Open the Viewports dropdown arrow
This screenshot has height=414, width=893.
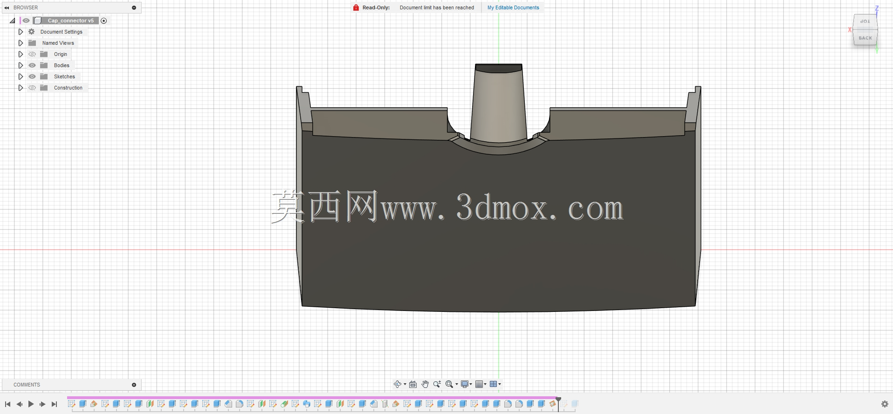pyautogui.click(x=500, y=384)
